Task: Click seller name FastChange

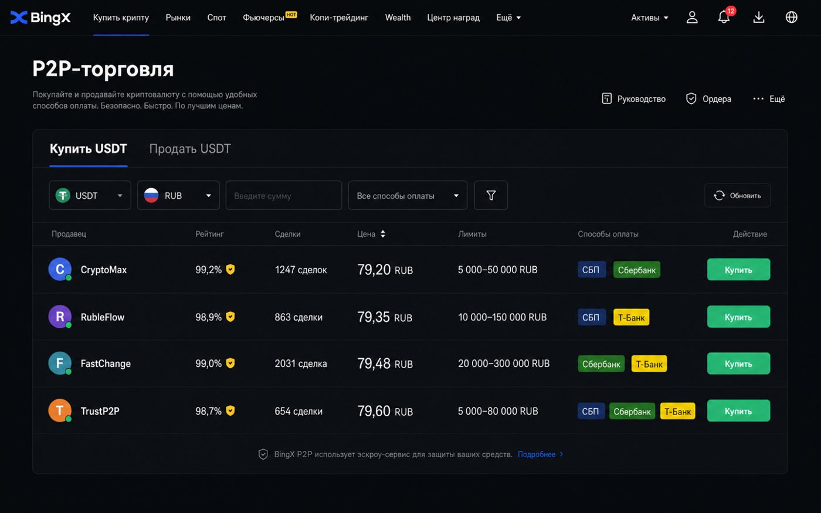Action: click(x=106, y=363)
